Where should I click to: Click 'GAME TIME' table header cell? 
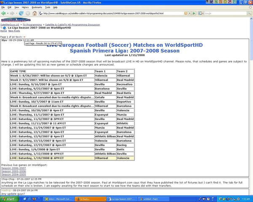(x=52, y=72)
